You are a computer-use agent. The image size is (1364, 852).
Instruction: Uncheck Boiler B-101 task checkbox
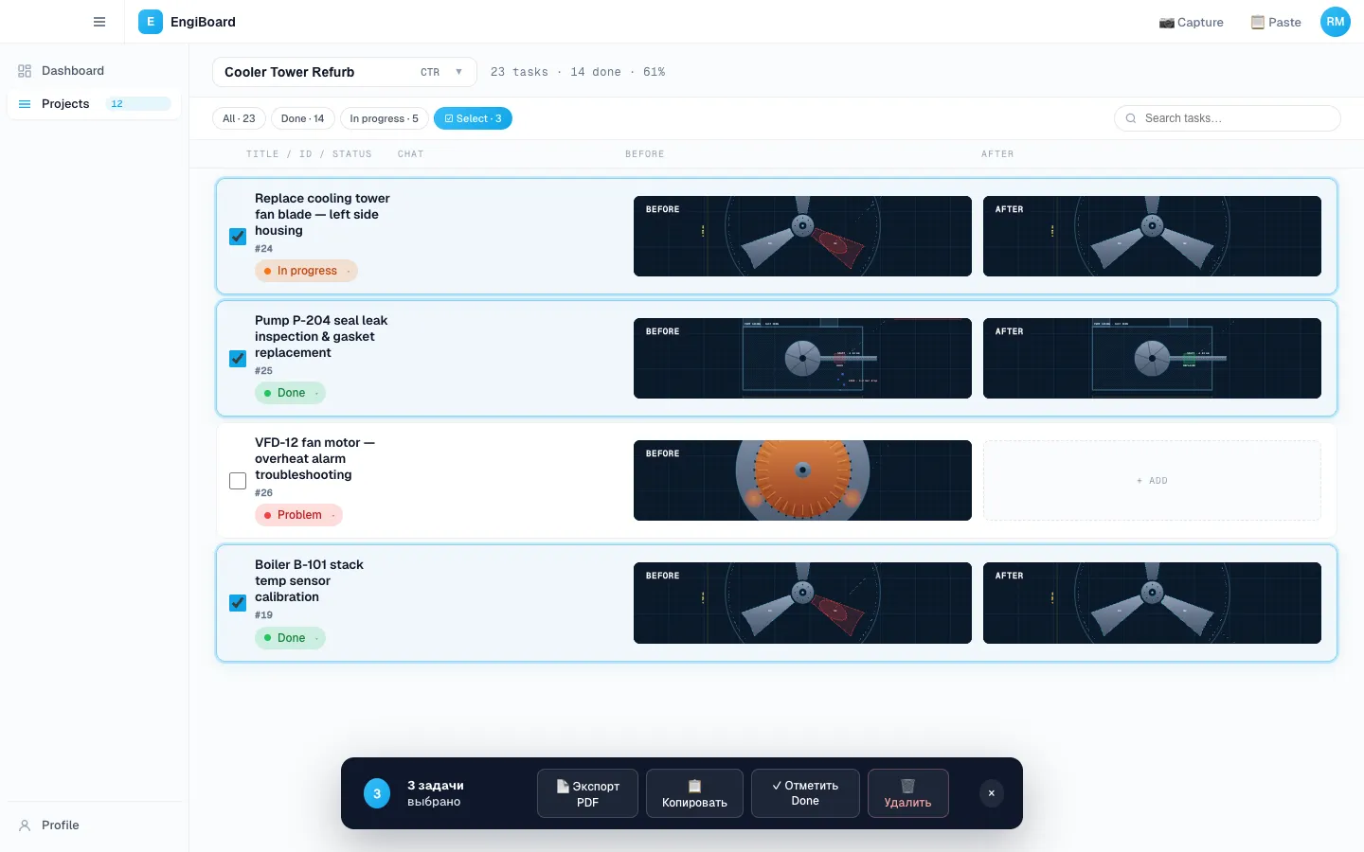point(238,603)
